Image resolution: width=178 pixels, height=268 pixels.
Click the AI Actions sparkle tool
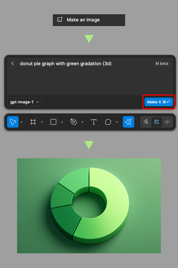click(x=129, y=122)
